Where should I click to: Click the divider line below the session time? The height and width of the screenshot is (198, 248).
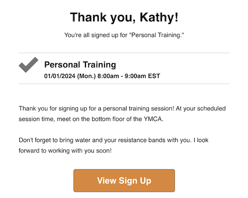tap(124, 83)
